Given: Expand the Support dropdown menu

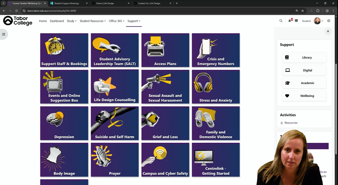Looking at the screenshot, I should [134, 21].
